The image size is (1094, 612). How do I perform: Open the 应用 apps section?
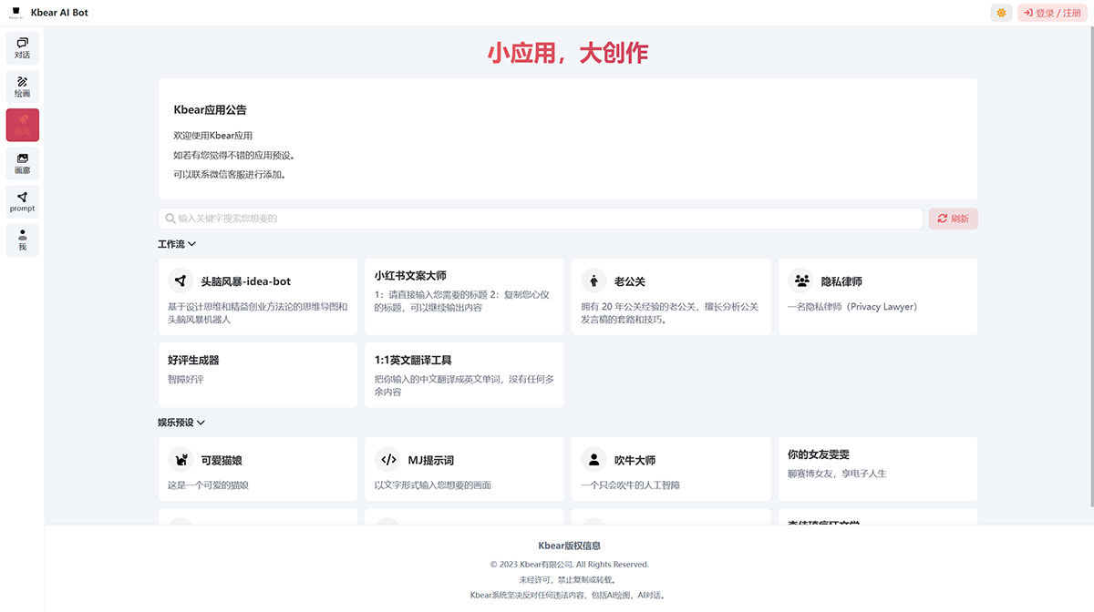pos(22,125)
